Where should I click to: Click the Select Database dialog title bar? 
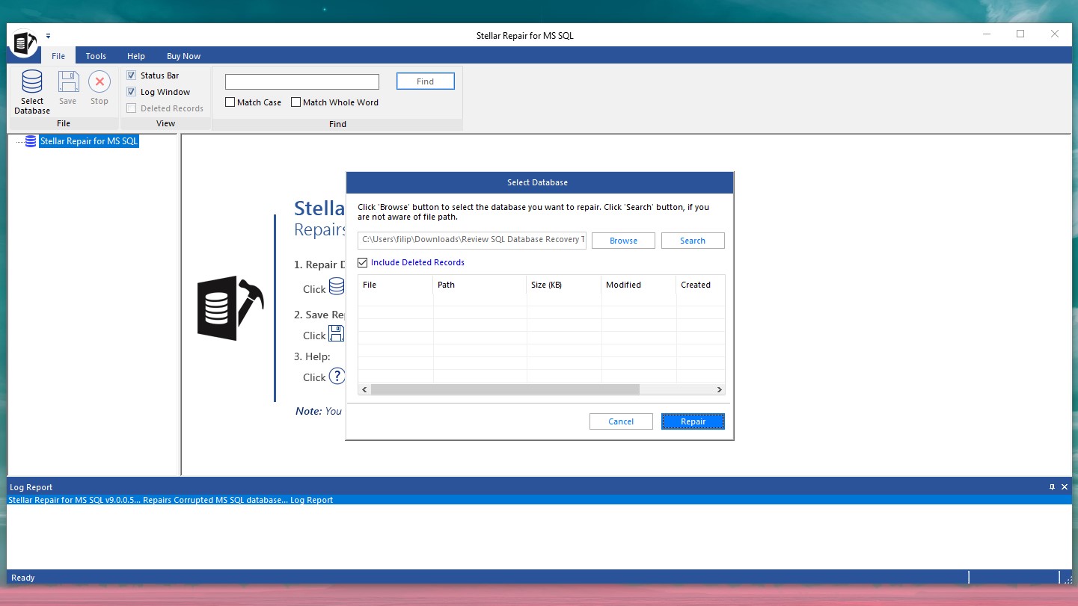point(539,182)
